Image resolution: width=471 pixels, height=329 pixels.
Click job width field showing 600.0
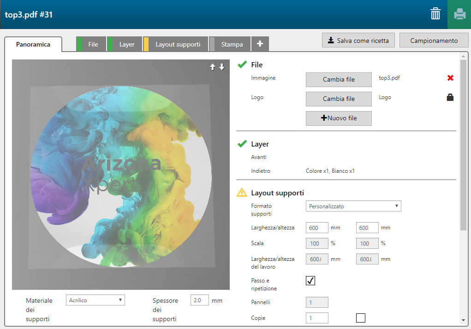(317, 259)
